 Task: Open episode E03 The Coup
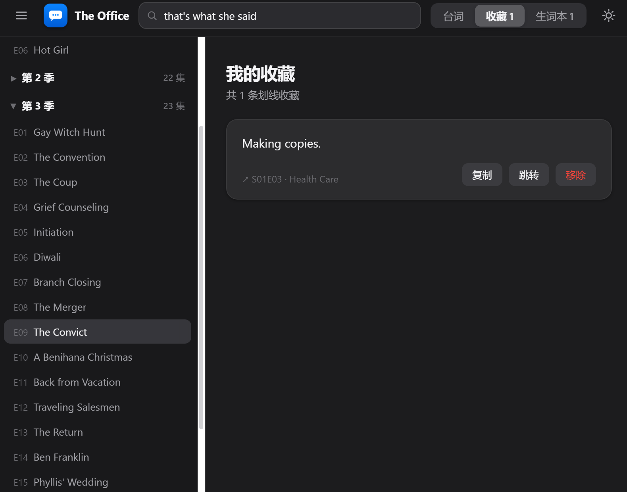[98, 182]
